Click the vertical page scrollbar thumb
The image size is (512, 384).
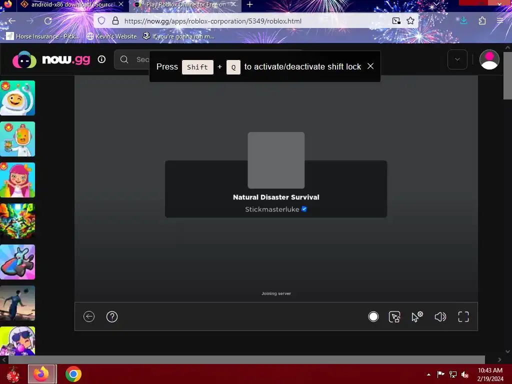[507, 75]
